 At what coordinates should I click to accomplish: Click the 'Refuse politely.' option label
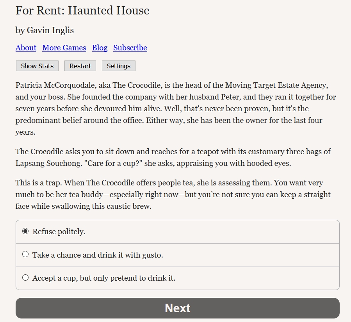click(x=59, y=231)
